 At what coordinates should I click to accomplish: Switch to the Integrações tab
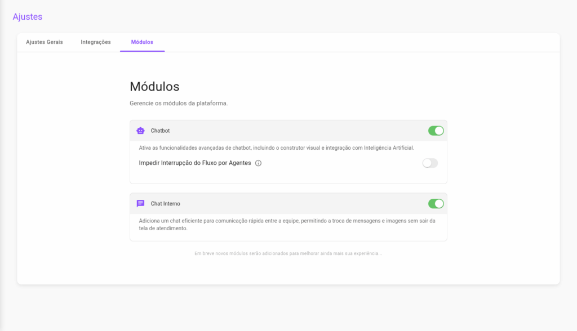[x=96, y=42]
